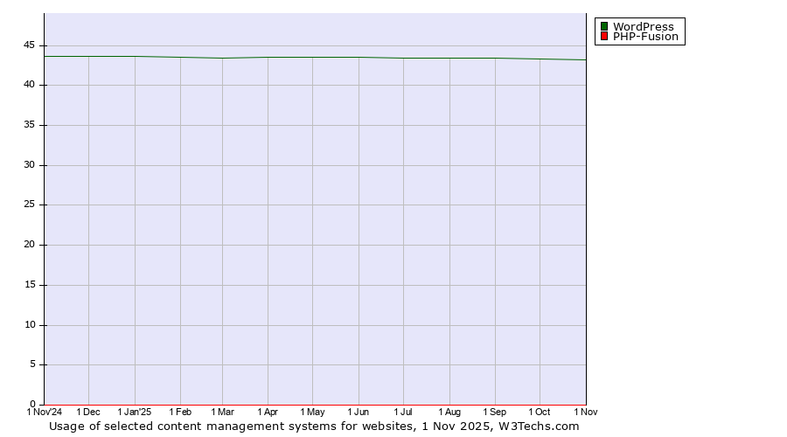Click the '1 Jun' x-axis label
The image size is (787, 437).
tap(359, 412)
